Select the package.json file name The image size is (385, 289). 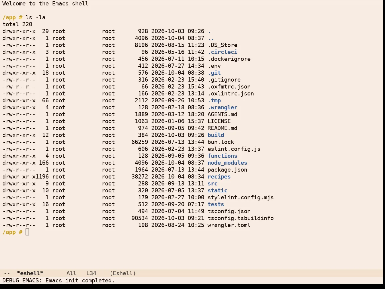(x=227, y=170)
